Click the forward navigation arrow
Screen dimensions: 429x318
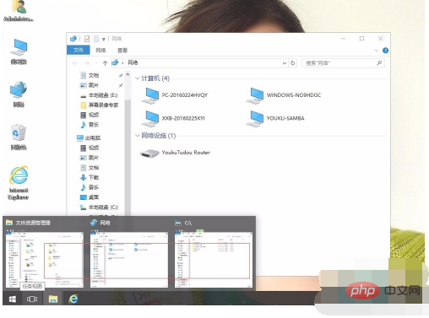coord(87,63)
